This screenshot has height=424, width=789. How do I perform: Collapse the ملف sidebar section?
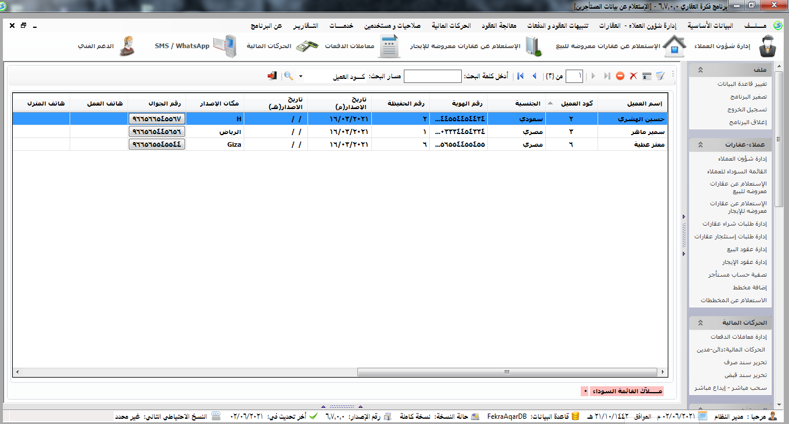[700, 70]
